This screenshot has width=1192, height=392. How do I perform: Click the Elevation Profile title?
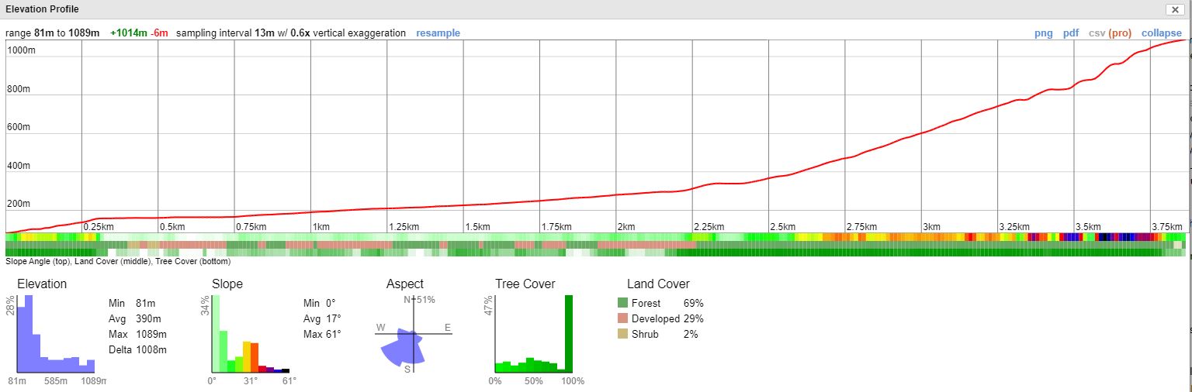pos(42,9)
